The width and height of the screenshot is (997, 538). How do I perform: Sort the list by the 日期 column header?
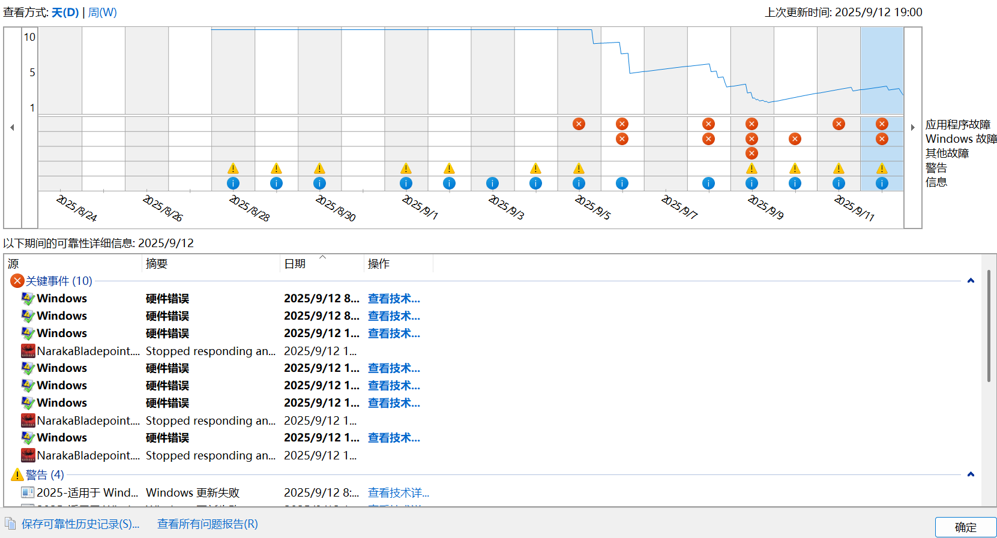click(x=322, y=264)
